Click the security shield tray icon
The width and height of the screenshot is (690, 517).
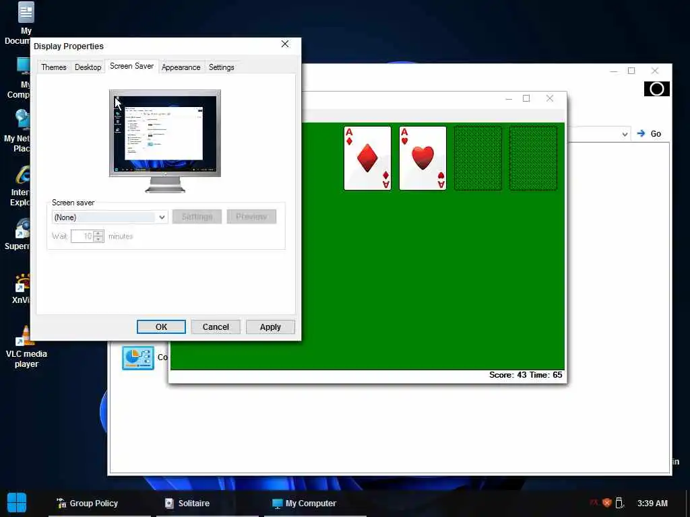pos(607,503)
